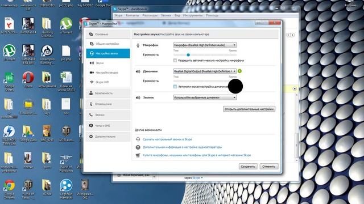
Task: Open the 'Изображение 001' image file
Action: pos(85,189)
